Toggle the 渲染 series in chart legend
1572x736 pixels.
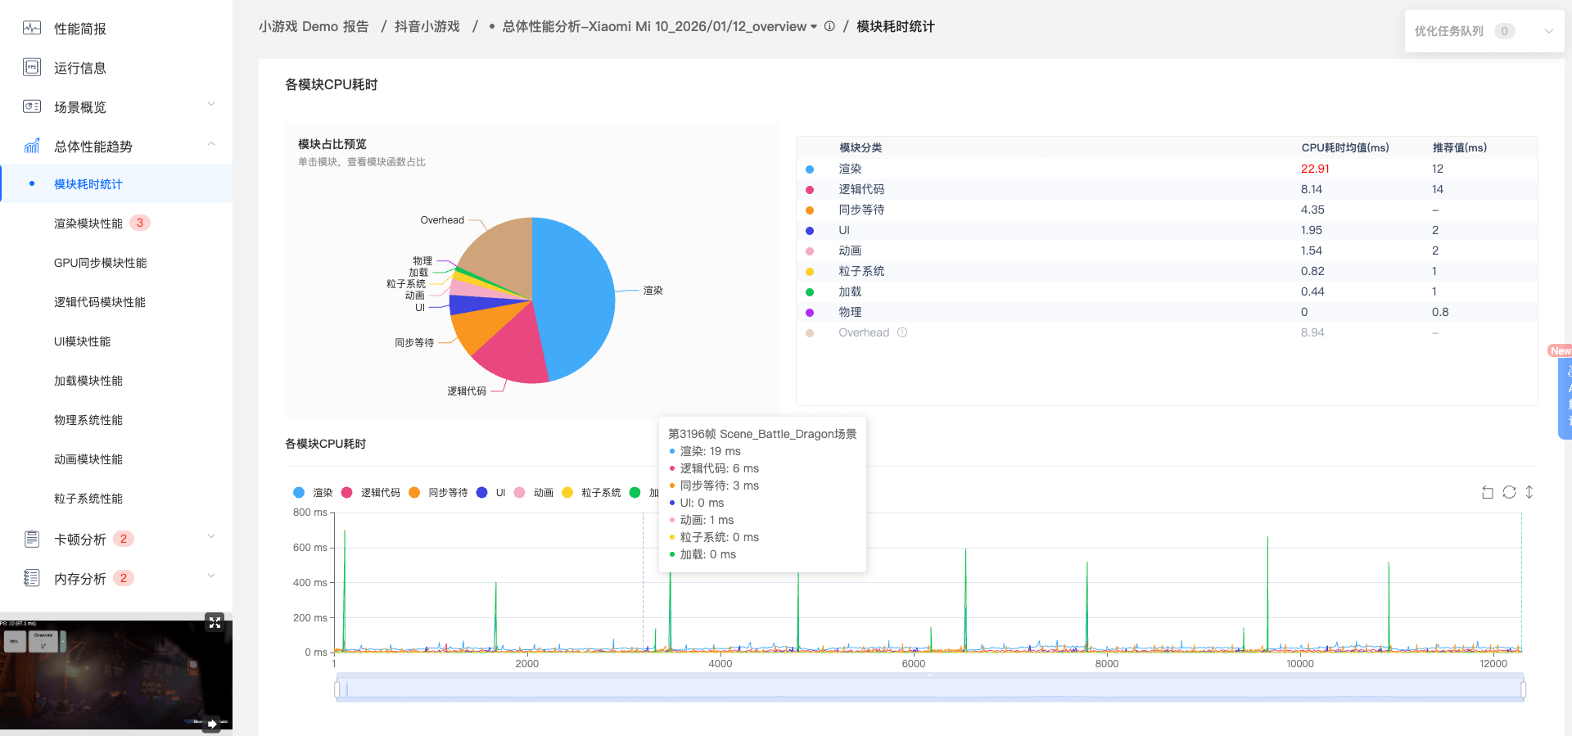(313, 493)
